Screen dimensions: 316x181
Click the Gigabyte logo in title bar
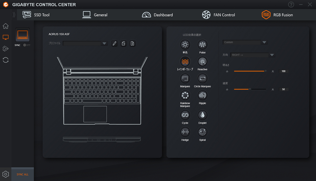tap(6, 4)
